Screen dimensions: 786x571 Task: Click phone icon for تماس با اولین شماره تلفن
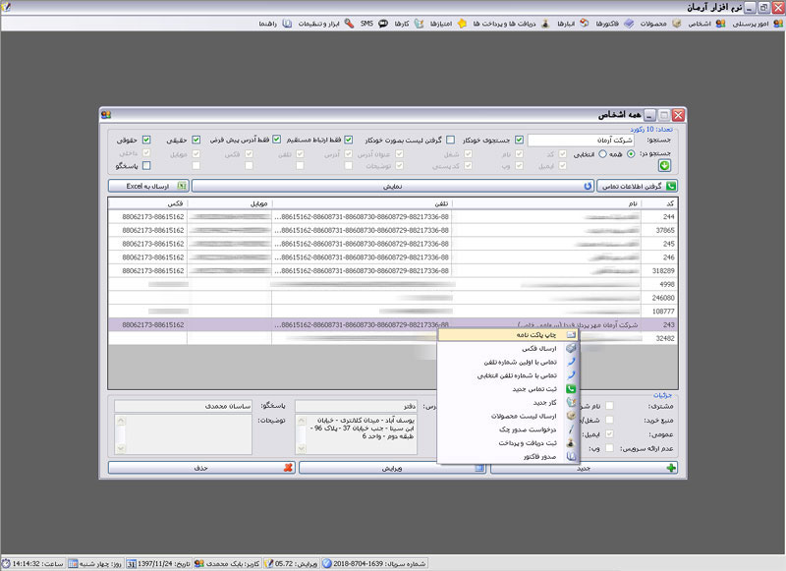(571, 362)
